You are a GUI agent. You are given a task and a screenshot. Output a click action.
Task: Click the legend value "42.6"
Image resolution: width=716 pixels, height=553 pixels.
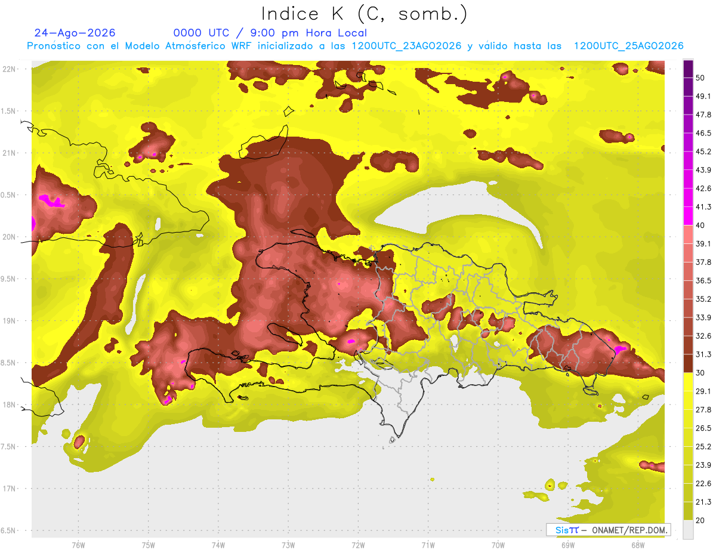(704, 189)
